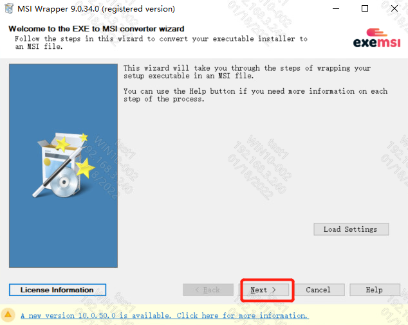Click the 'You can use the Help button' paragraph
Viewport: 408px width, 325px height.
coord(255,95)
